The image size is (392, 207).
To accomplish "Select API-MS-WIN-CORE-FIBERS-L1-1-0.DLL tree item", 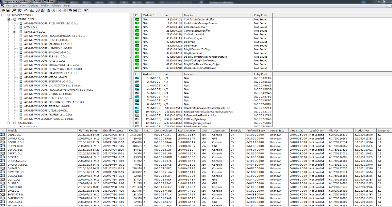I will pyautogui.click(x=47, y=106).
